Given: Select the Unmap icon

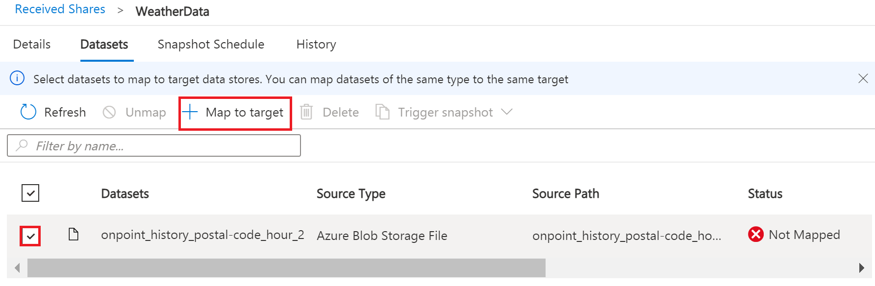Looking at the screenshot, I should click(109, 112).
